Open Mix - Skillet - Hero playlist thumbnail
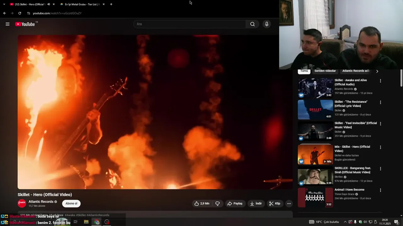This screenshot has width=403, height=226. [x=315, y=154]
